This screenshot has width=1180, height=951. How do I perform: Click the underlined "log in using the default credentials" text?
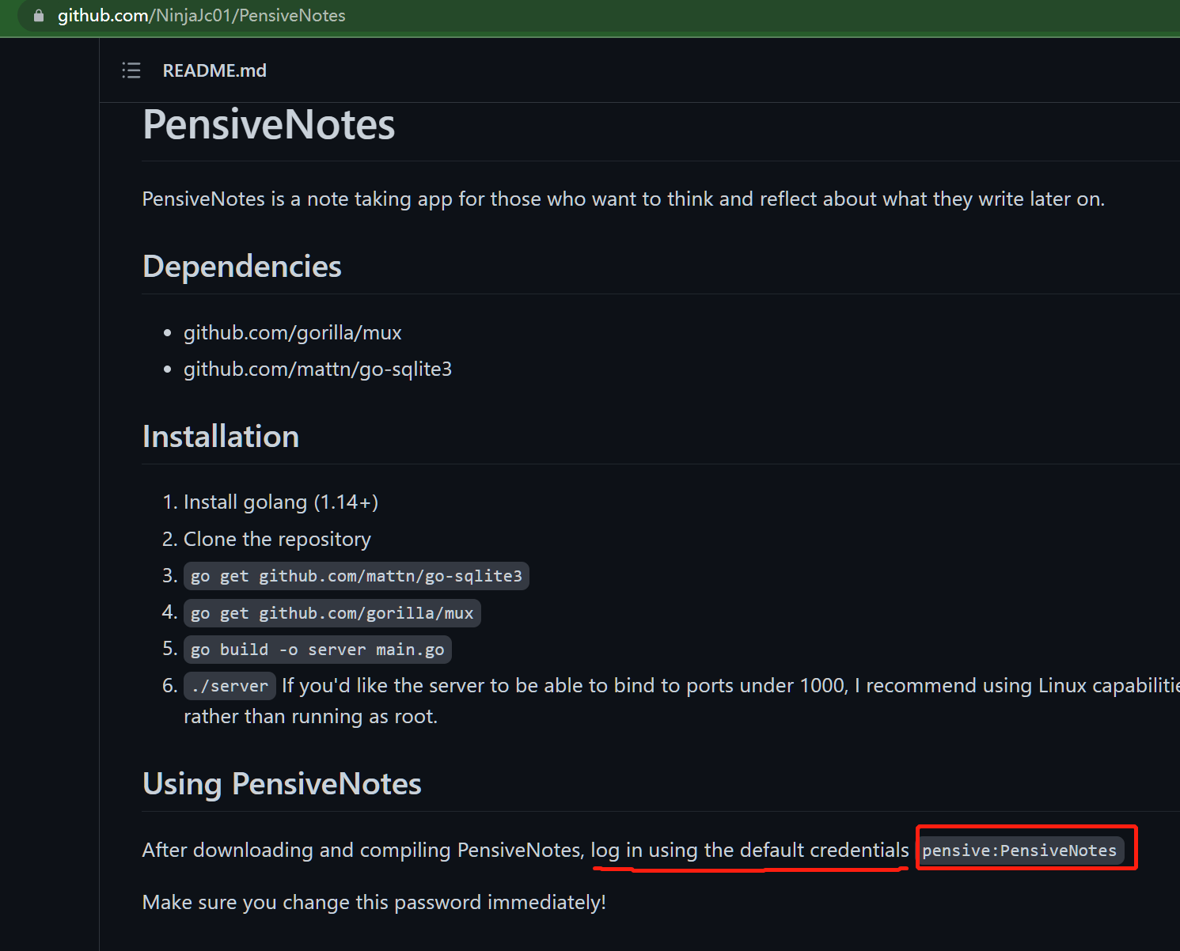click(749, 851)
